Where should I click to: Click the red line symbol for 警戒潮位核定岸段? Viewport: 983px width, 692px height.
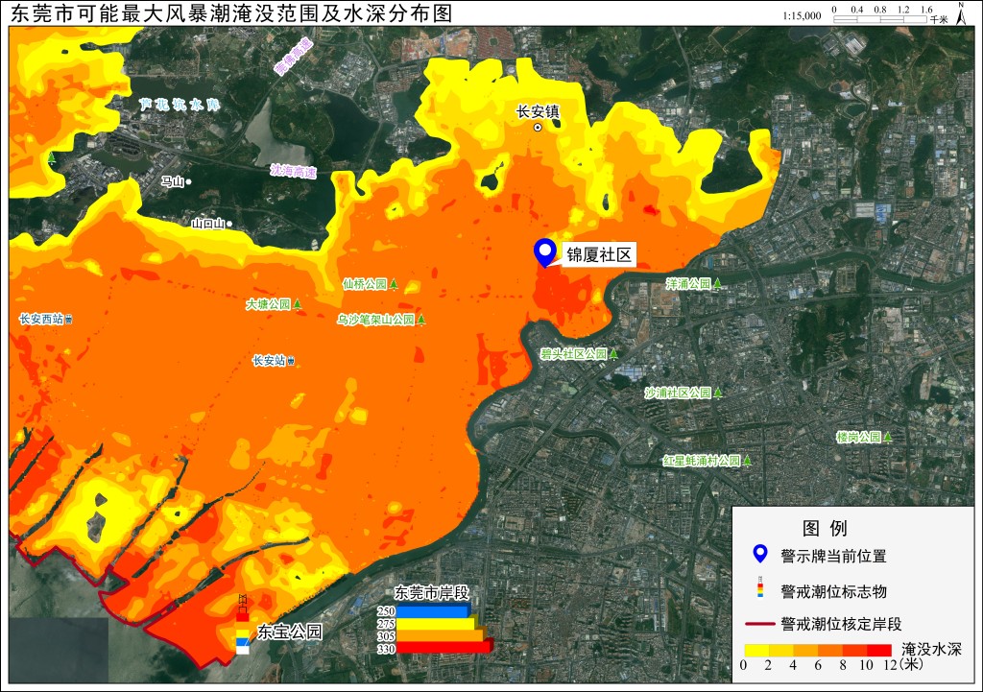pyautogui.click(x=759, y=624)
